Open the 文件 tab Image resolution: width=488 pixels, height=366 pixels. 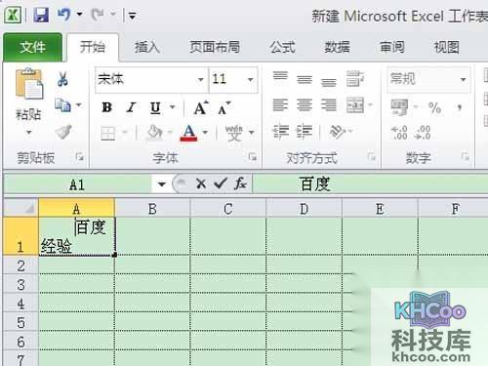tap(32, 48)
